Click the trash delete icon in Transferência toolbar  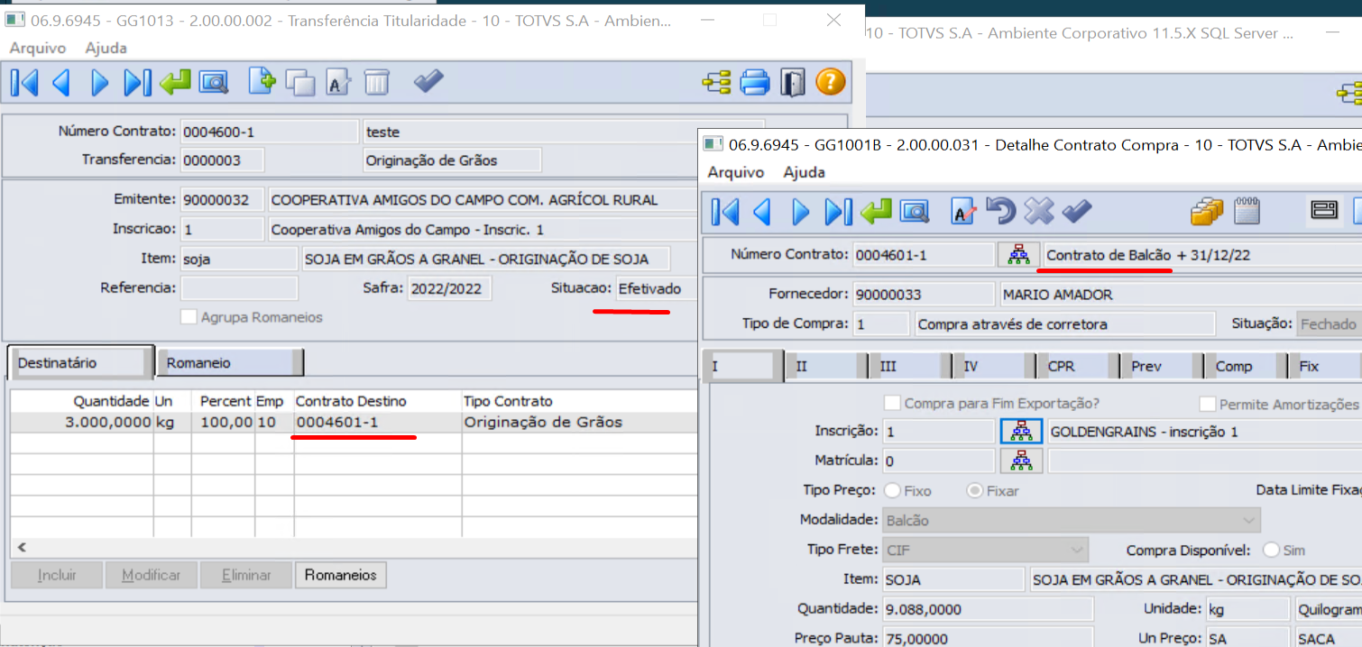(376, 83)
